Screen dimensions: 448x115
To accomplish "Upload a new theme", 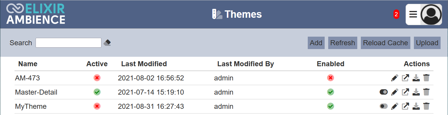I will 427,43.
